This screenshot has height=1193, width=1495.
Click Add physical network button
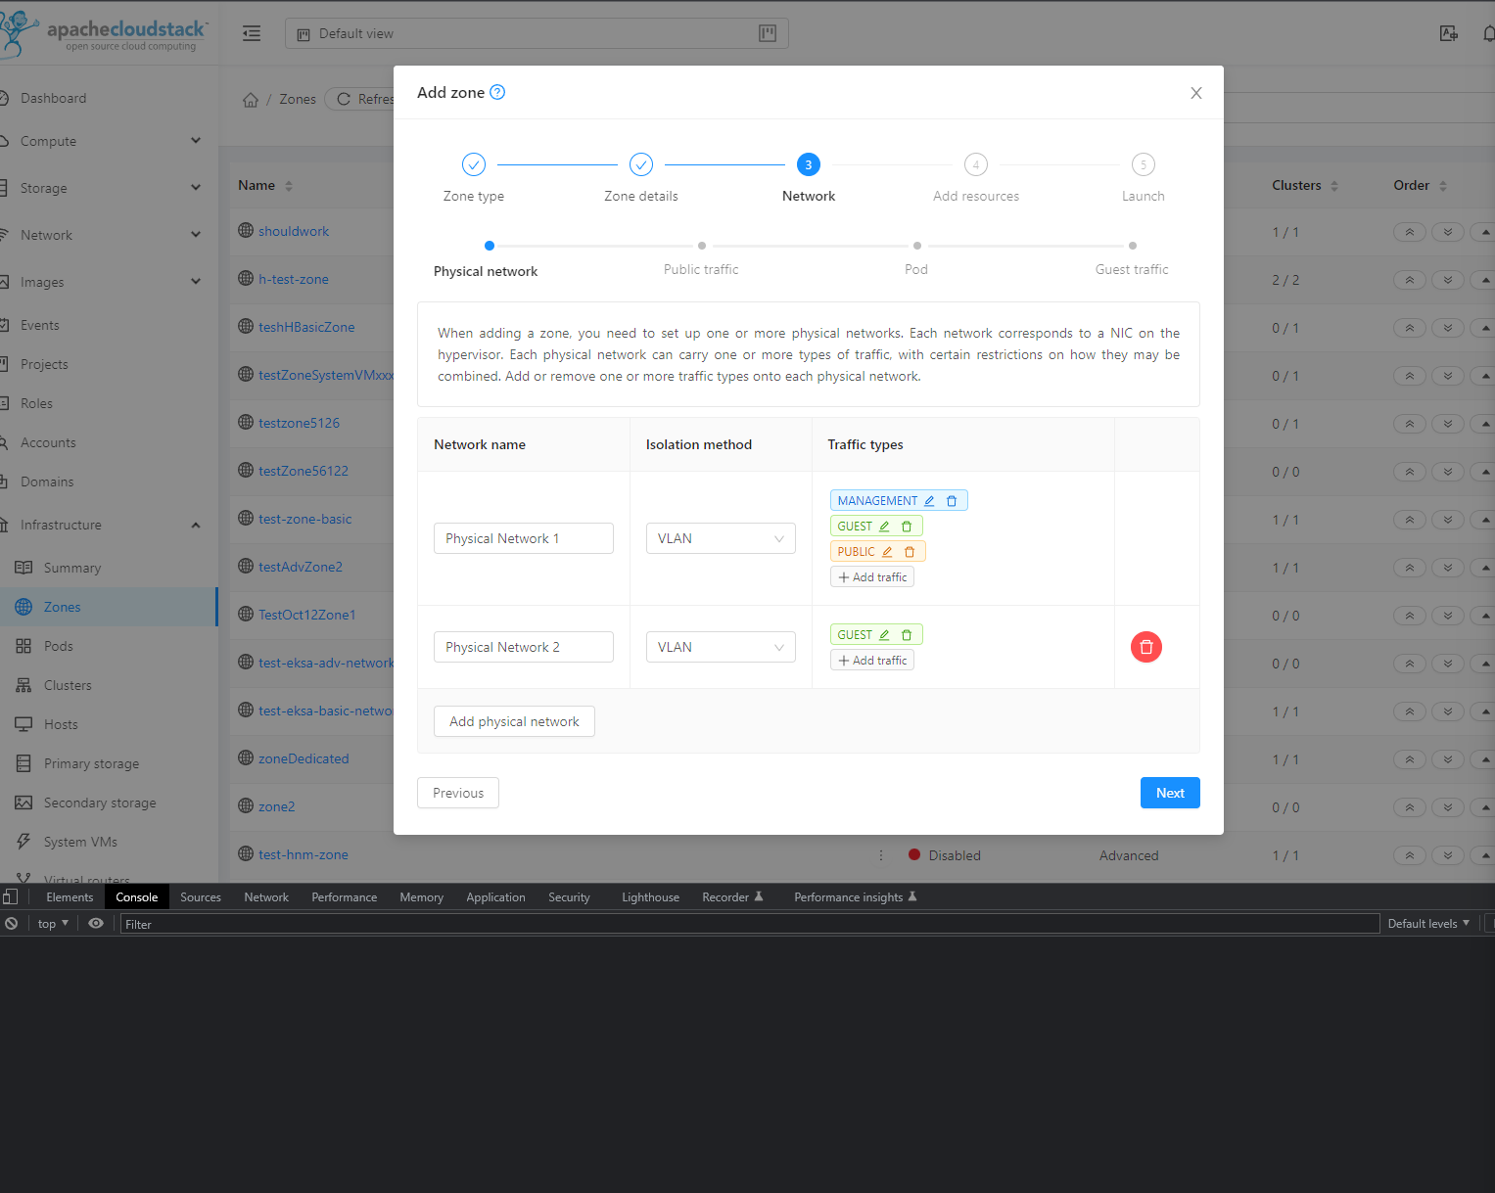514,721
